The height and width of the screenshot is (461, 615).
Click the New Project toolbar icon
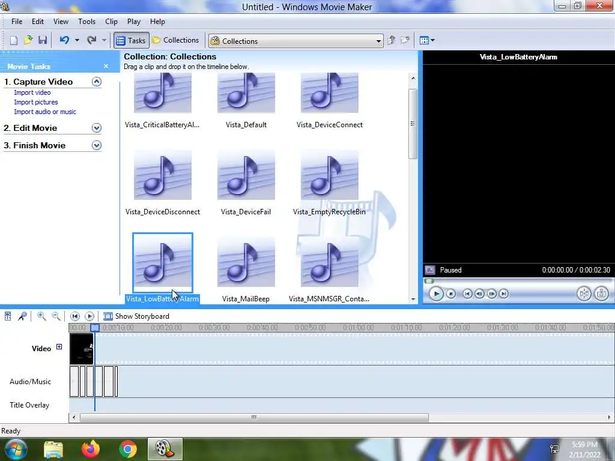[14, 40]
